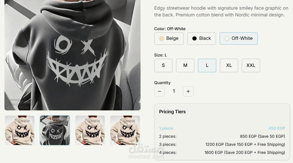This screenshot has height=163, width=293.
Task: Select size S
Action: pos(163,66)
